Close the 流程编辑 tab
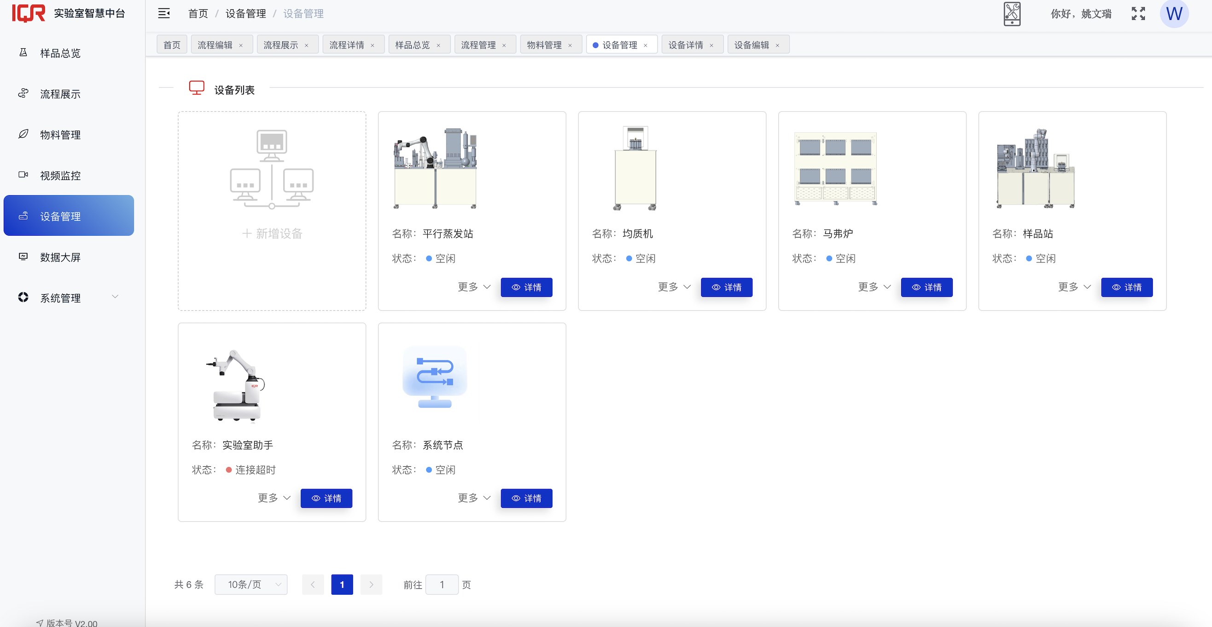Screen dimensions: 1212x627 [x=241, y=46]
